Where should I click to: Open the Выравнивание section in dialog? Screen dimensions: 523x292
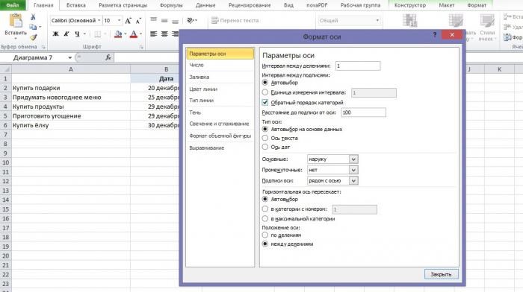220,147
